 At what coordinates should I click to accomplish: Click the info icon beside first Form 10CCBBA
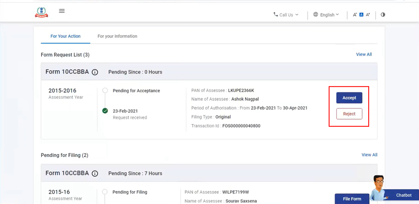click(95, 72)
